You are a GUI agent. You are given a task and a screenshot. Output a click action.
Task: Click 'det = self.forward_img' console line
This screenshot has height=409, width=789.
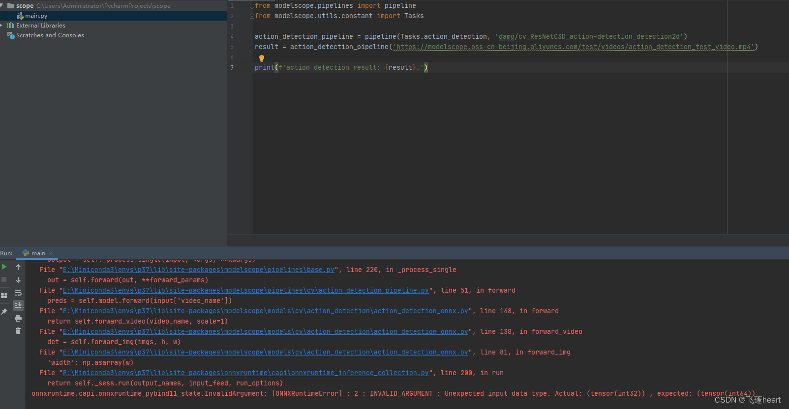(x=114, y=342)
